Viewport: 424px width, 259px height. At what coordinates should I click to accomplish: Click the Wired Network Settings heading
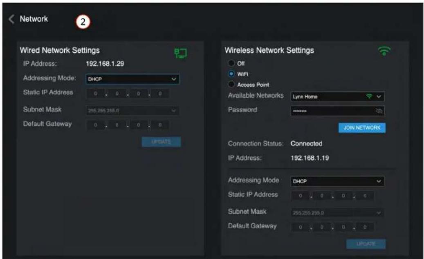(60, 50)
